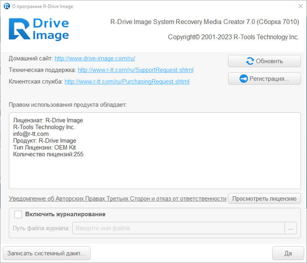Click the Количество лицензий:255 line

[48, 154]
